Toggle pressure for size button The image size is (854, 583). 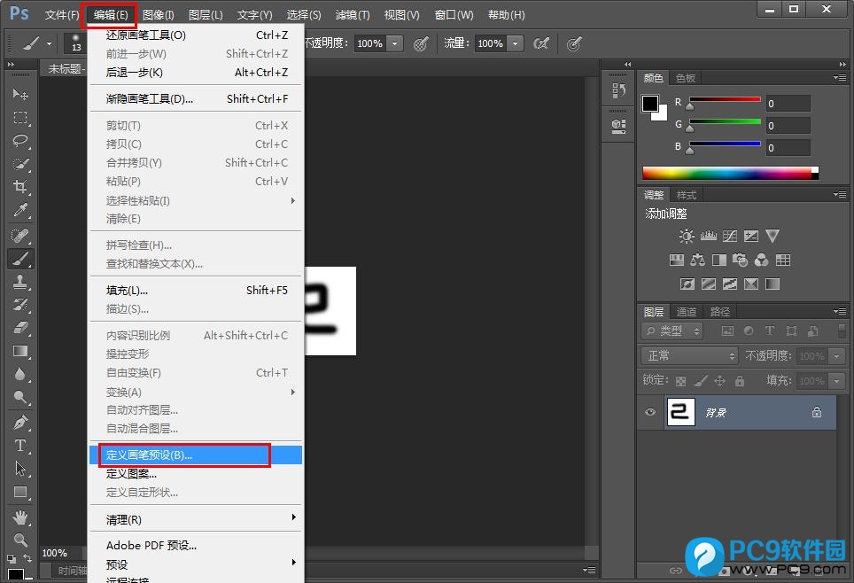pyautogui.click(x=574, y=43)
